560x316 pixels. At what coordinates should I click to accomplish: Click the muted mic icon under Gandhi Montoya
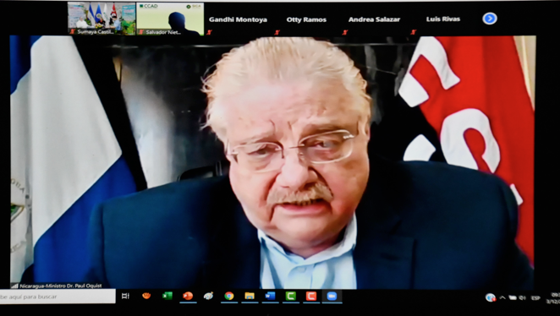pos(209,32)
